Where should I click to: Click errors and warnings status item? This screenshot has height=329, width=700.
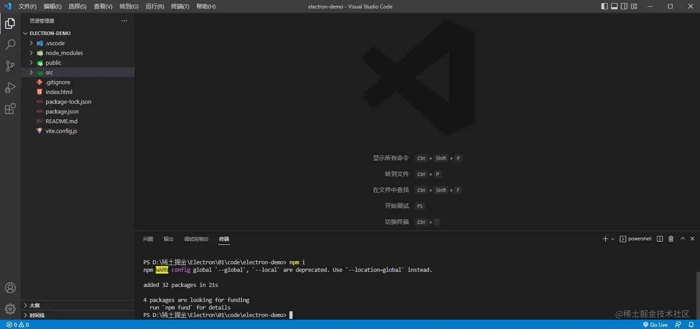[x=18, y=325]
